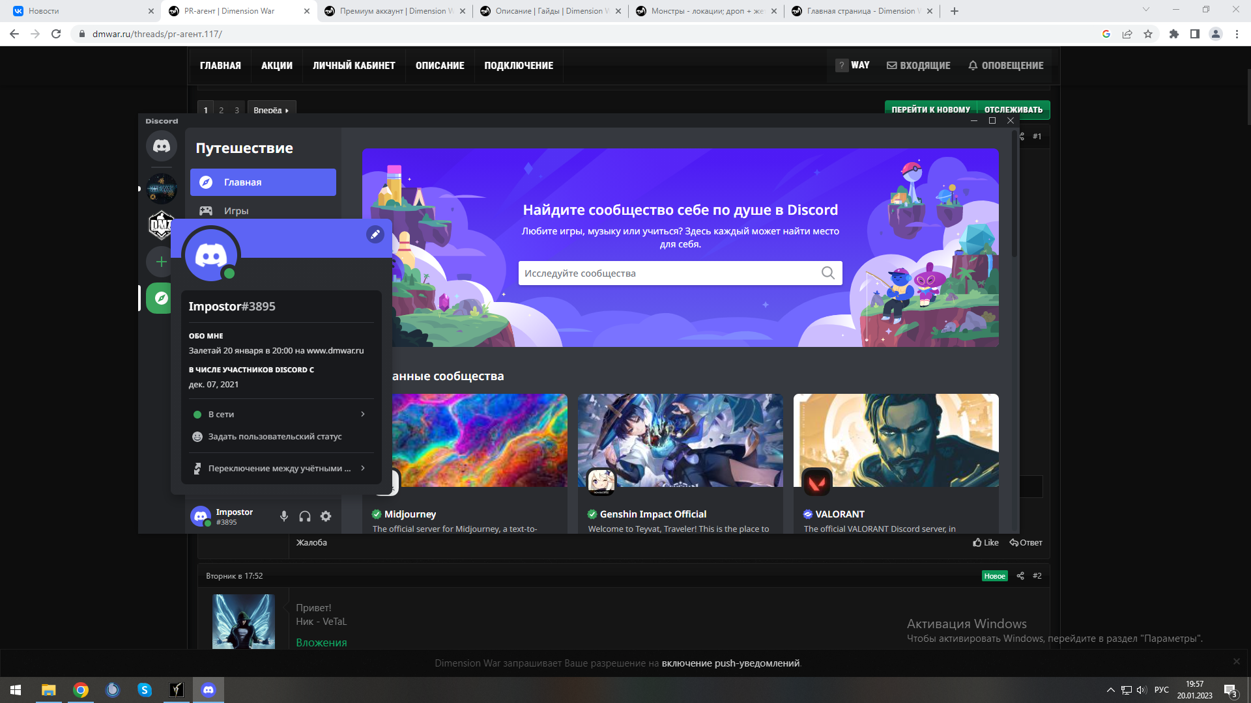Open ЛИЧНЫЙ КАБИНЕТ on the website
This screenshot has height=703, width=1251.
click(354, 66)
